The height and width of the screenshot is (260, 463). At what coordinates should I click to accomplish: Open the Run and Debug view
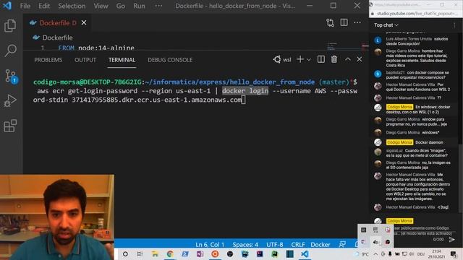point(10,101)
